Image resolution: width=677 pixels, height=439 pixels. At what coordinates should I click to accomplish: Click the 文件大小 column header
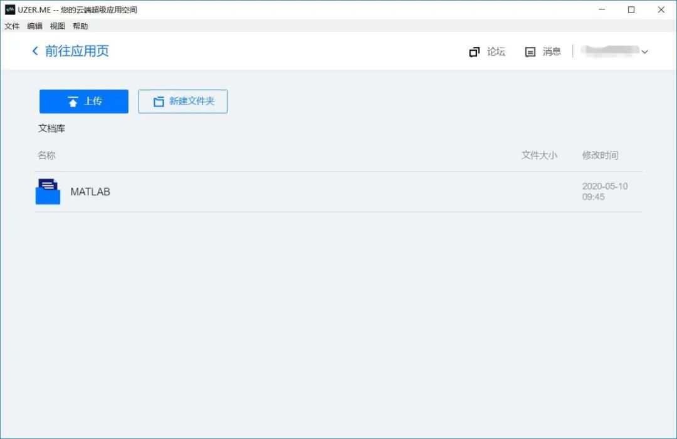coord(539,155)
